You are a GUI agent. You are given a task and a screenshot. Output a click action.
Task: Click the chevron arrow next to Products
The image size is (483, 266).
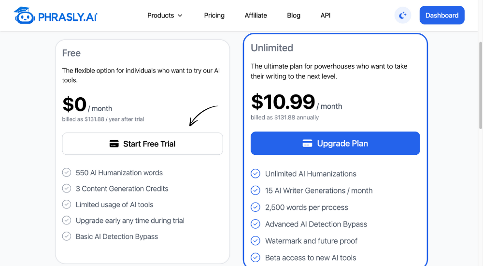coord(180,15)
